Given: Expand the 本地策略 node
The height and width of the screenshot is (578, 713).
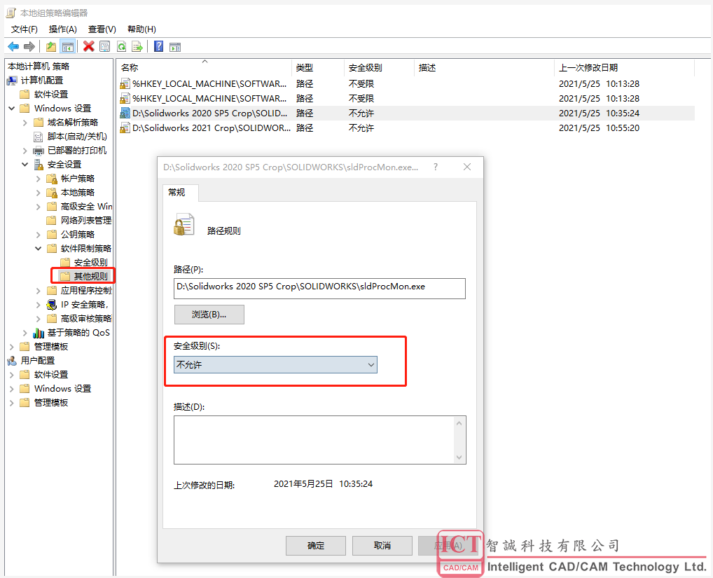Looking at the screenshot, I should click(39, 193).
